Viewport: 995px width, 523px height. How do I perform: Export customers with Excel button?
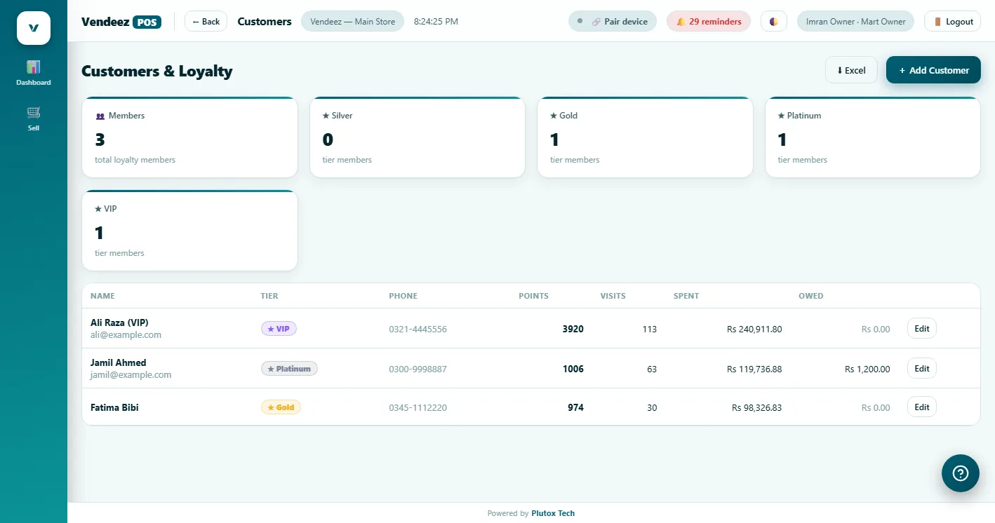851,70
